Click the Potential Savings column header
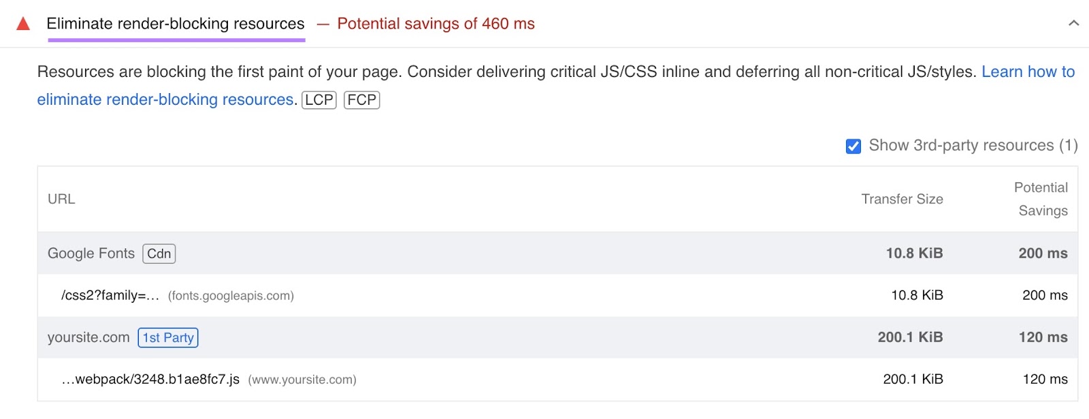1089x419 pixels. pyautogui.click(x=1041, y=199)
